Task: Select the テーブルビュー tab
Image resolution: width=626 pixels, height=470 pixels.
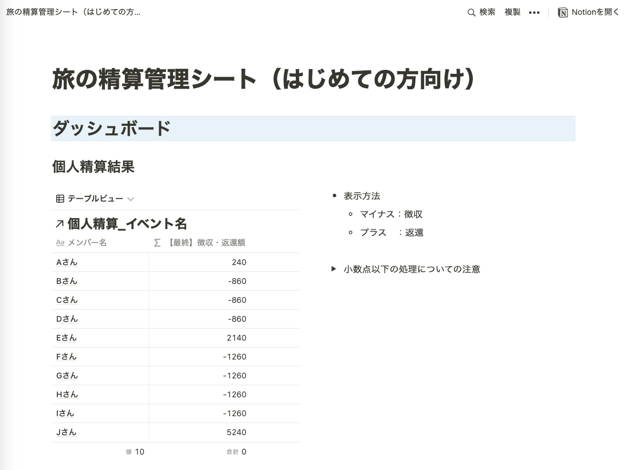Action: [95, 199]
